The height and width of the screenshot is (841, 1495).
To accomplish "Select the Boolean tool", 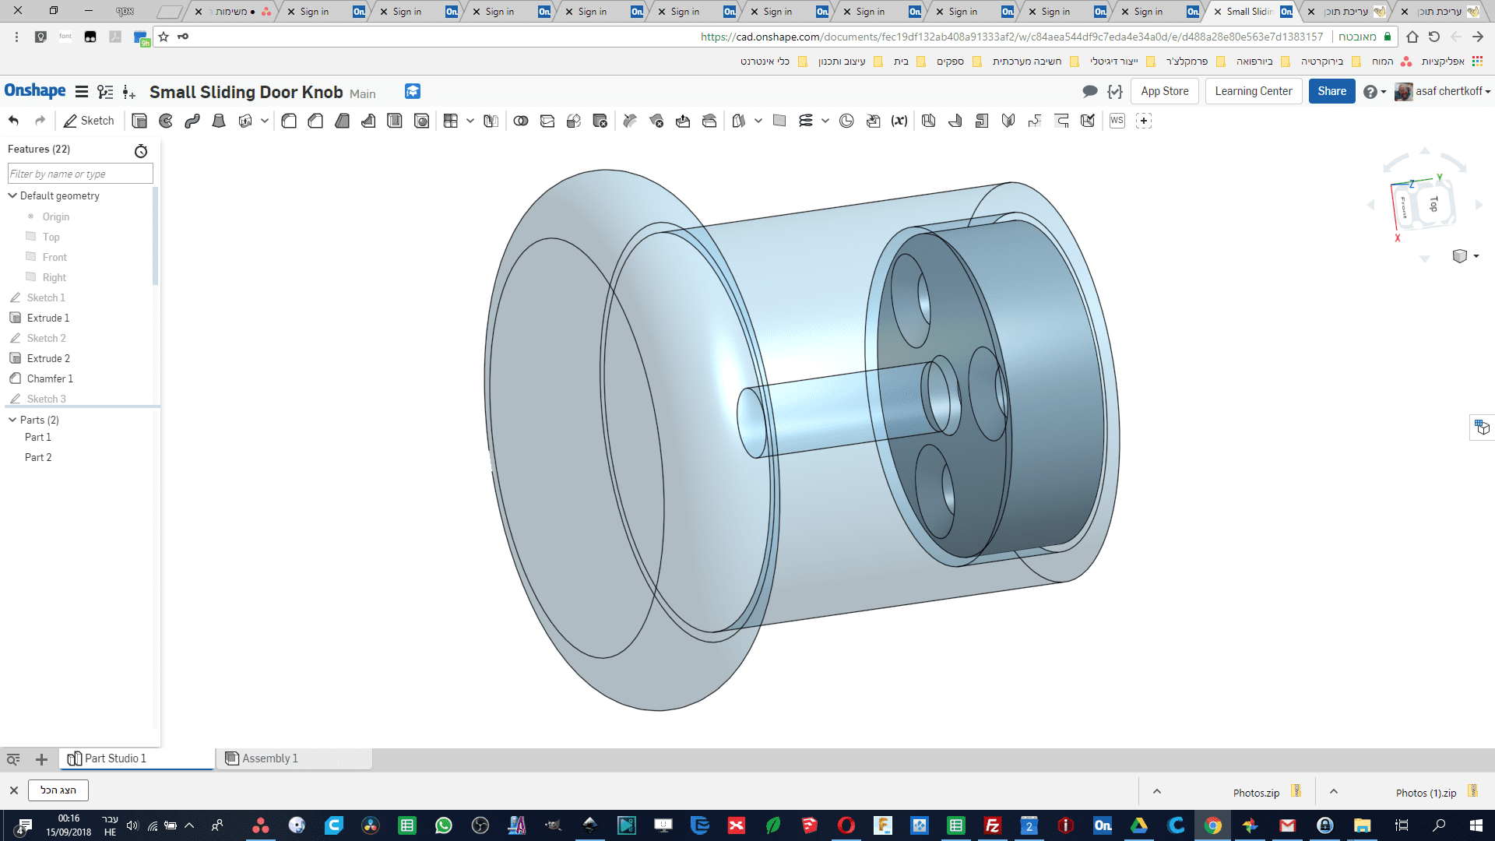I will point(521,121).
